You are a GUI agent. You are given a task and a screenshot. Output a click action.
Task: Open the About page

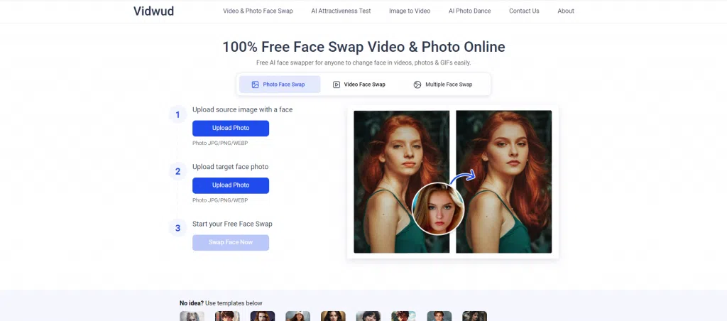566,11
